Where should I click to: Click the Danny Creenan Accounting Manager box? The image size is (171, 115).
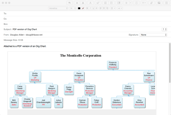tap(128, 90)
